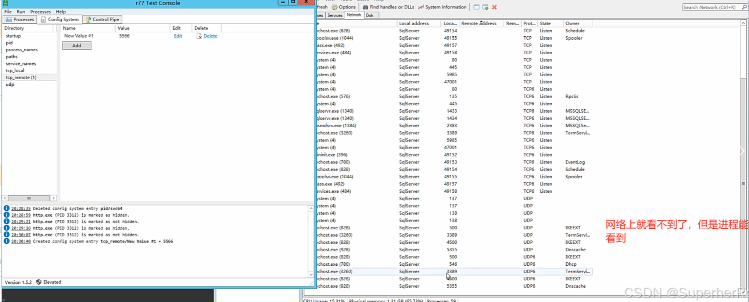Viewport: 749px width, 302px height.
Task: Click the Minimize button of r77 Test Console
Action: (282, 2)
